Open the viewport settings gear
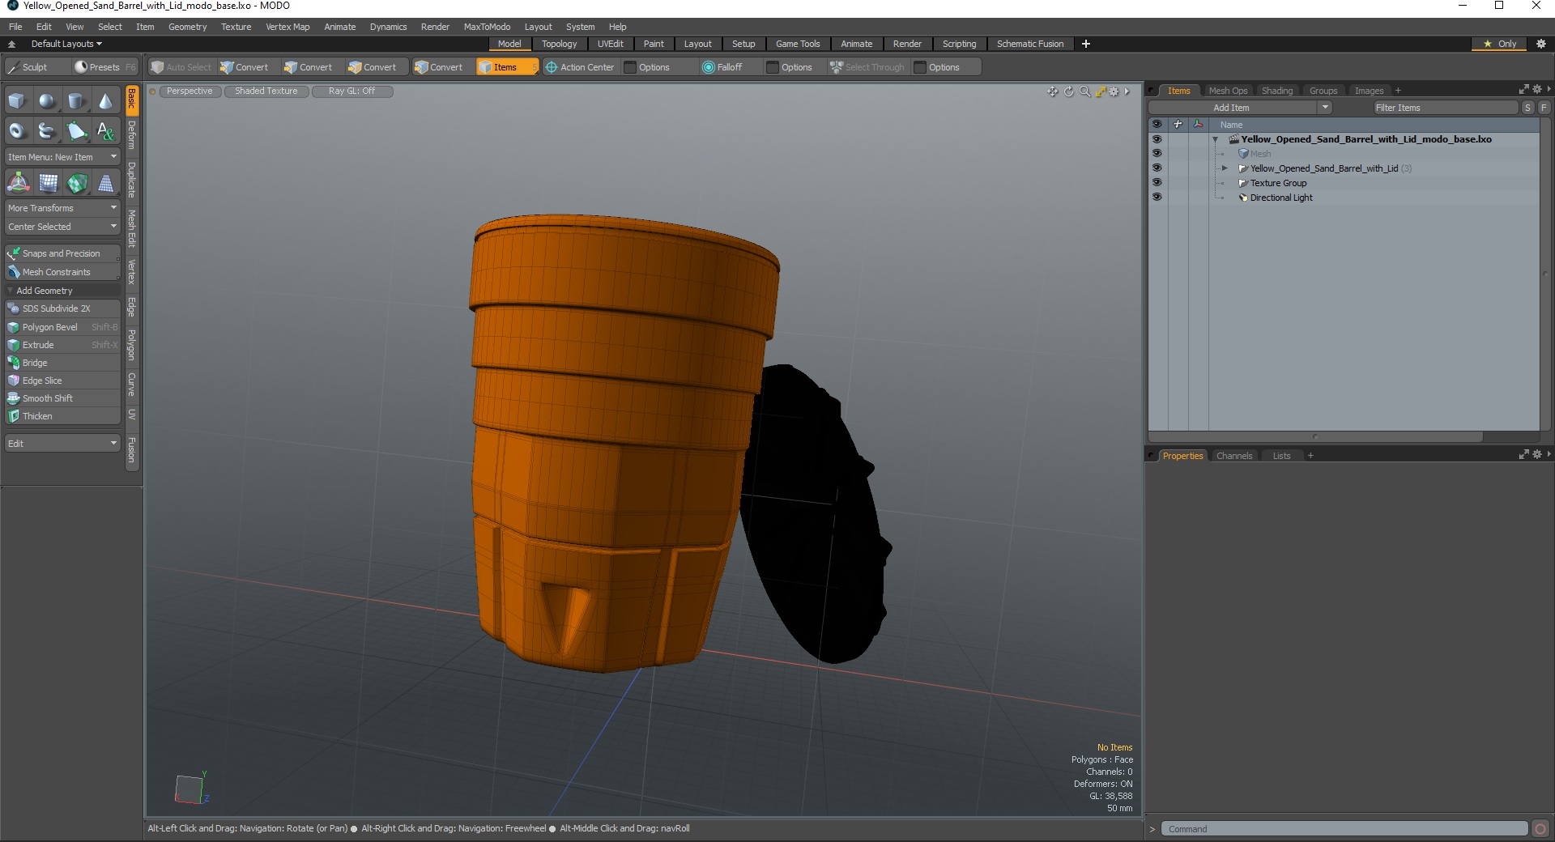Screen dimensions: 1555x842 (1114, 91)
